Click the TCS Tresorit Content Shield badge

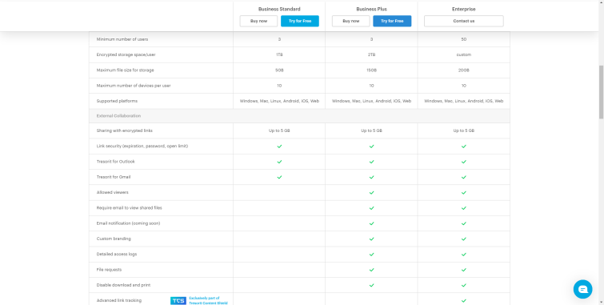pyautogui.click(x=178, y=301)
